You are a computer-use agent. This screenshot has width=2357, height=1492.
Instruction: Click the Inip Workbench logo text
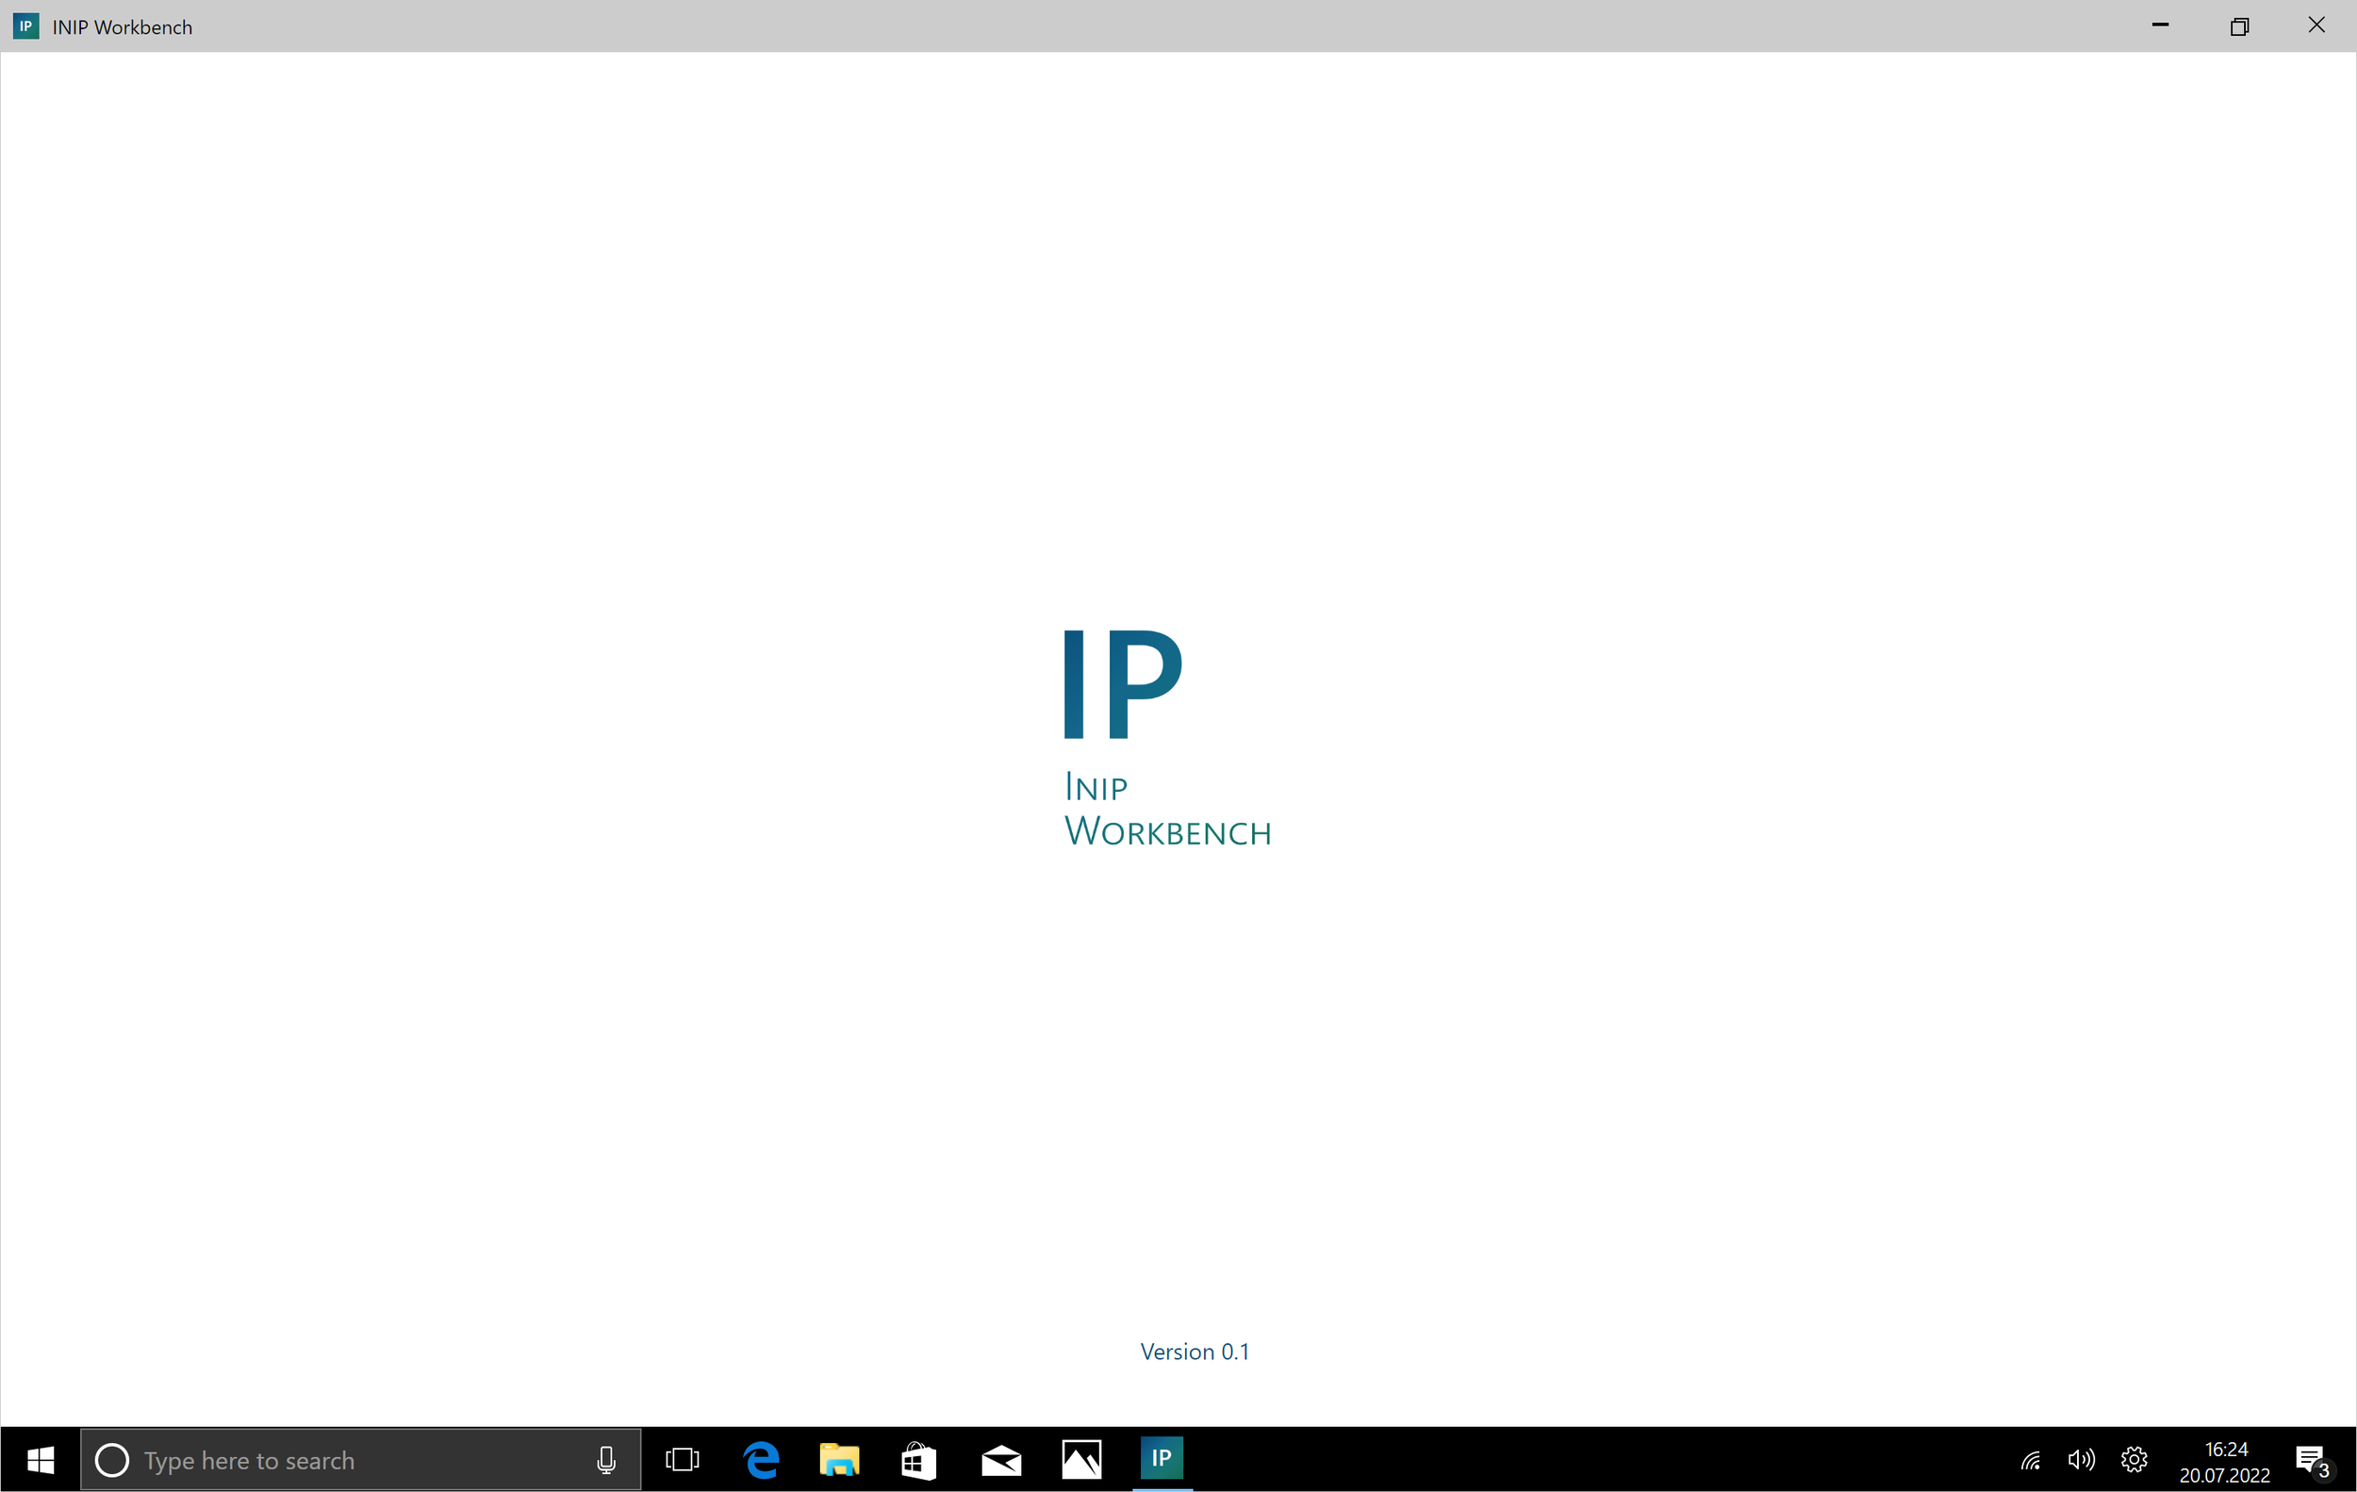click(x=1167, y=810)
